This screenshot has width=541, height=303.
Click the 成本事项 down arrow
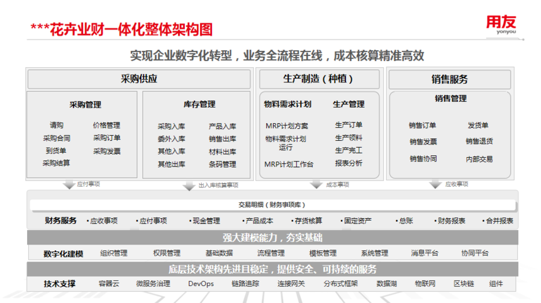pyautogui.click(x=316, y=184)
